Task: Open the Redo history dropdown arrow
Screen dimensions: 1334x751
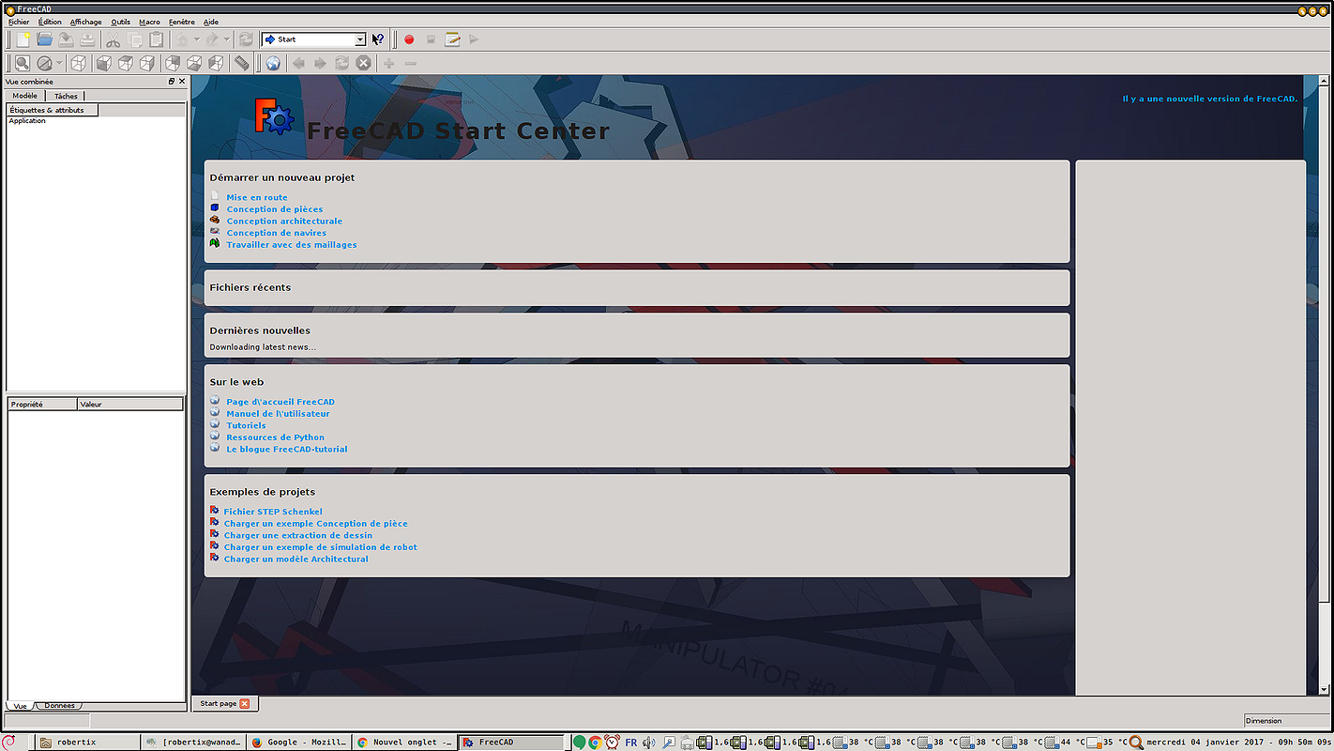Action: coord(226,39)
